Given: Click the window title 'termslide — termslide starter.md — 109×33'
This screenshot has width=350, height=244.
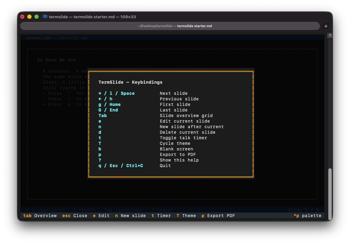Looking at the screenshot, I should [92, 17].
